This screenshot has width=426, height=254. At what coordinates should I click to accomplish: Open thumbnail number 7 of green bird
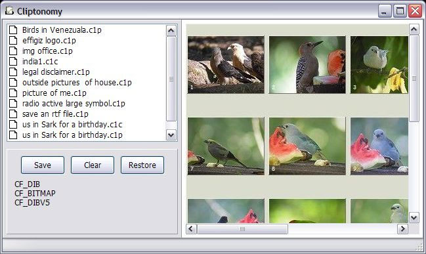click(226, 146)
